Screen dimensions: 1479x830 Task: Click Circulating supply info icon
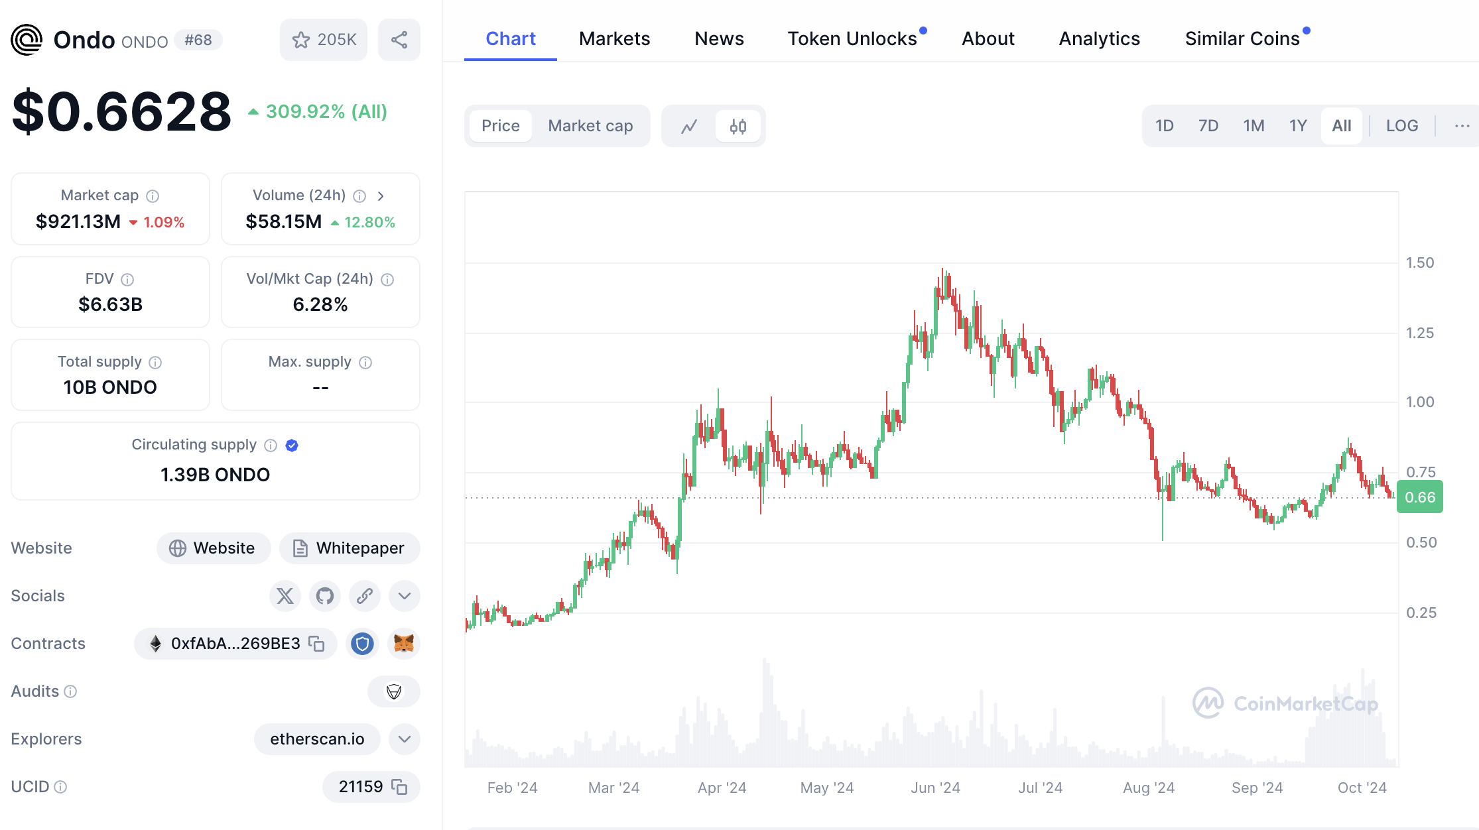tap(271, 445)
